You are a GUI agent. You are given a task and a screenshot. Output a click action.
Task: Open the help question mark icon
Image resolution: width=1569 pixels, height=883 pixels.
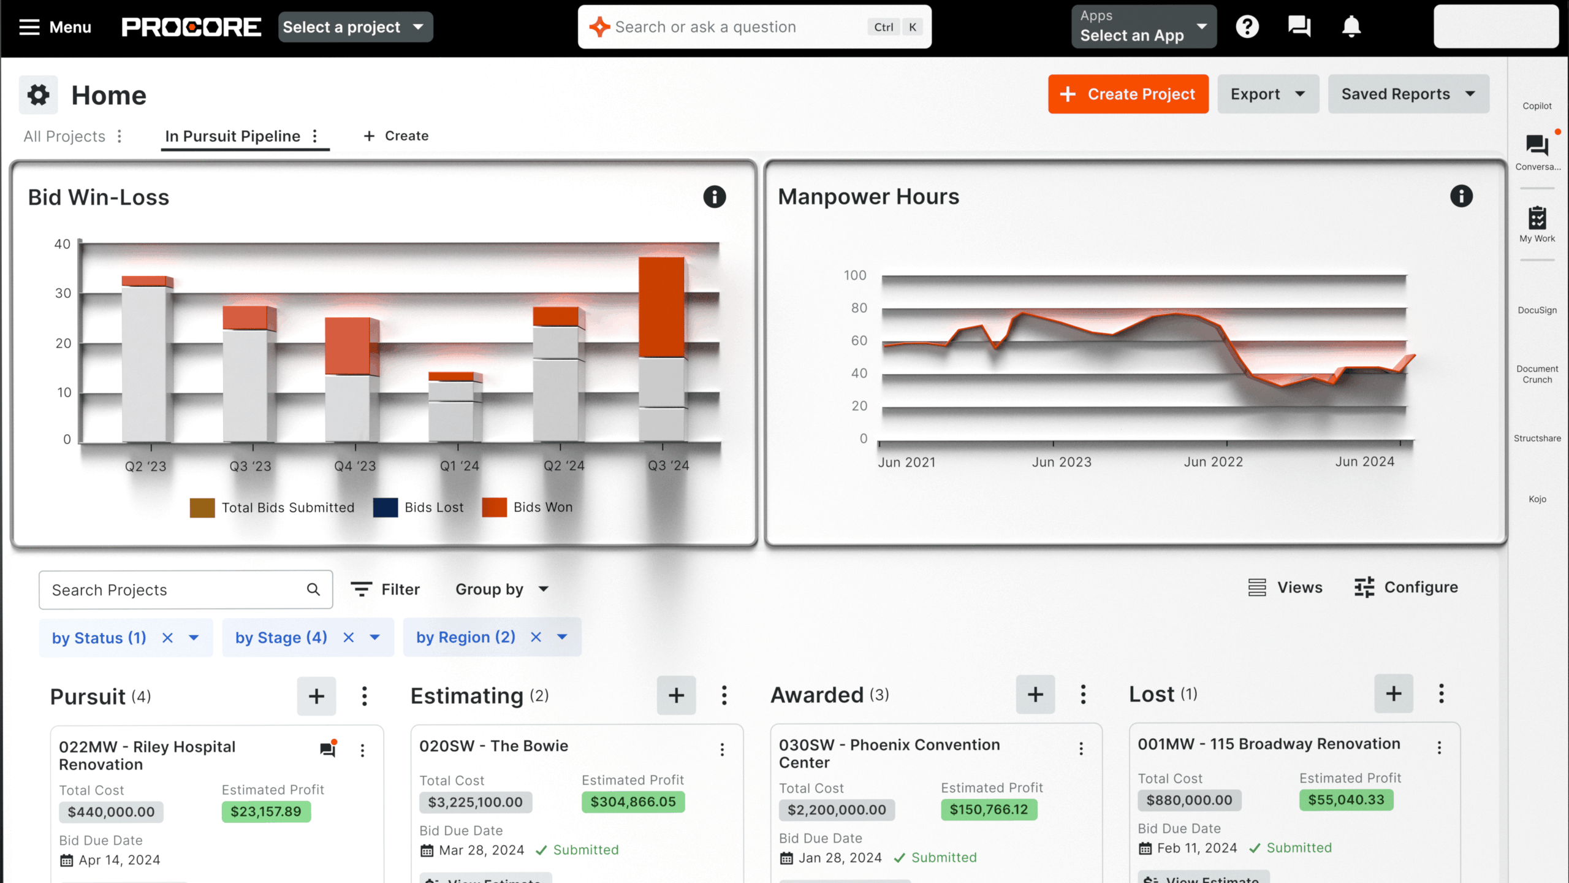(x=1247, y=27)
